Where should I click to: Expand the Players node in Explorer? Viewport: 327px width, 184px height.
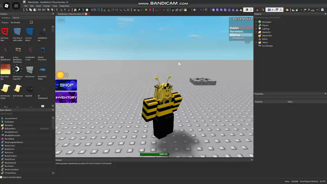click(x=256, y=25)
